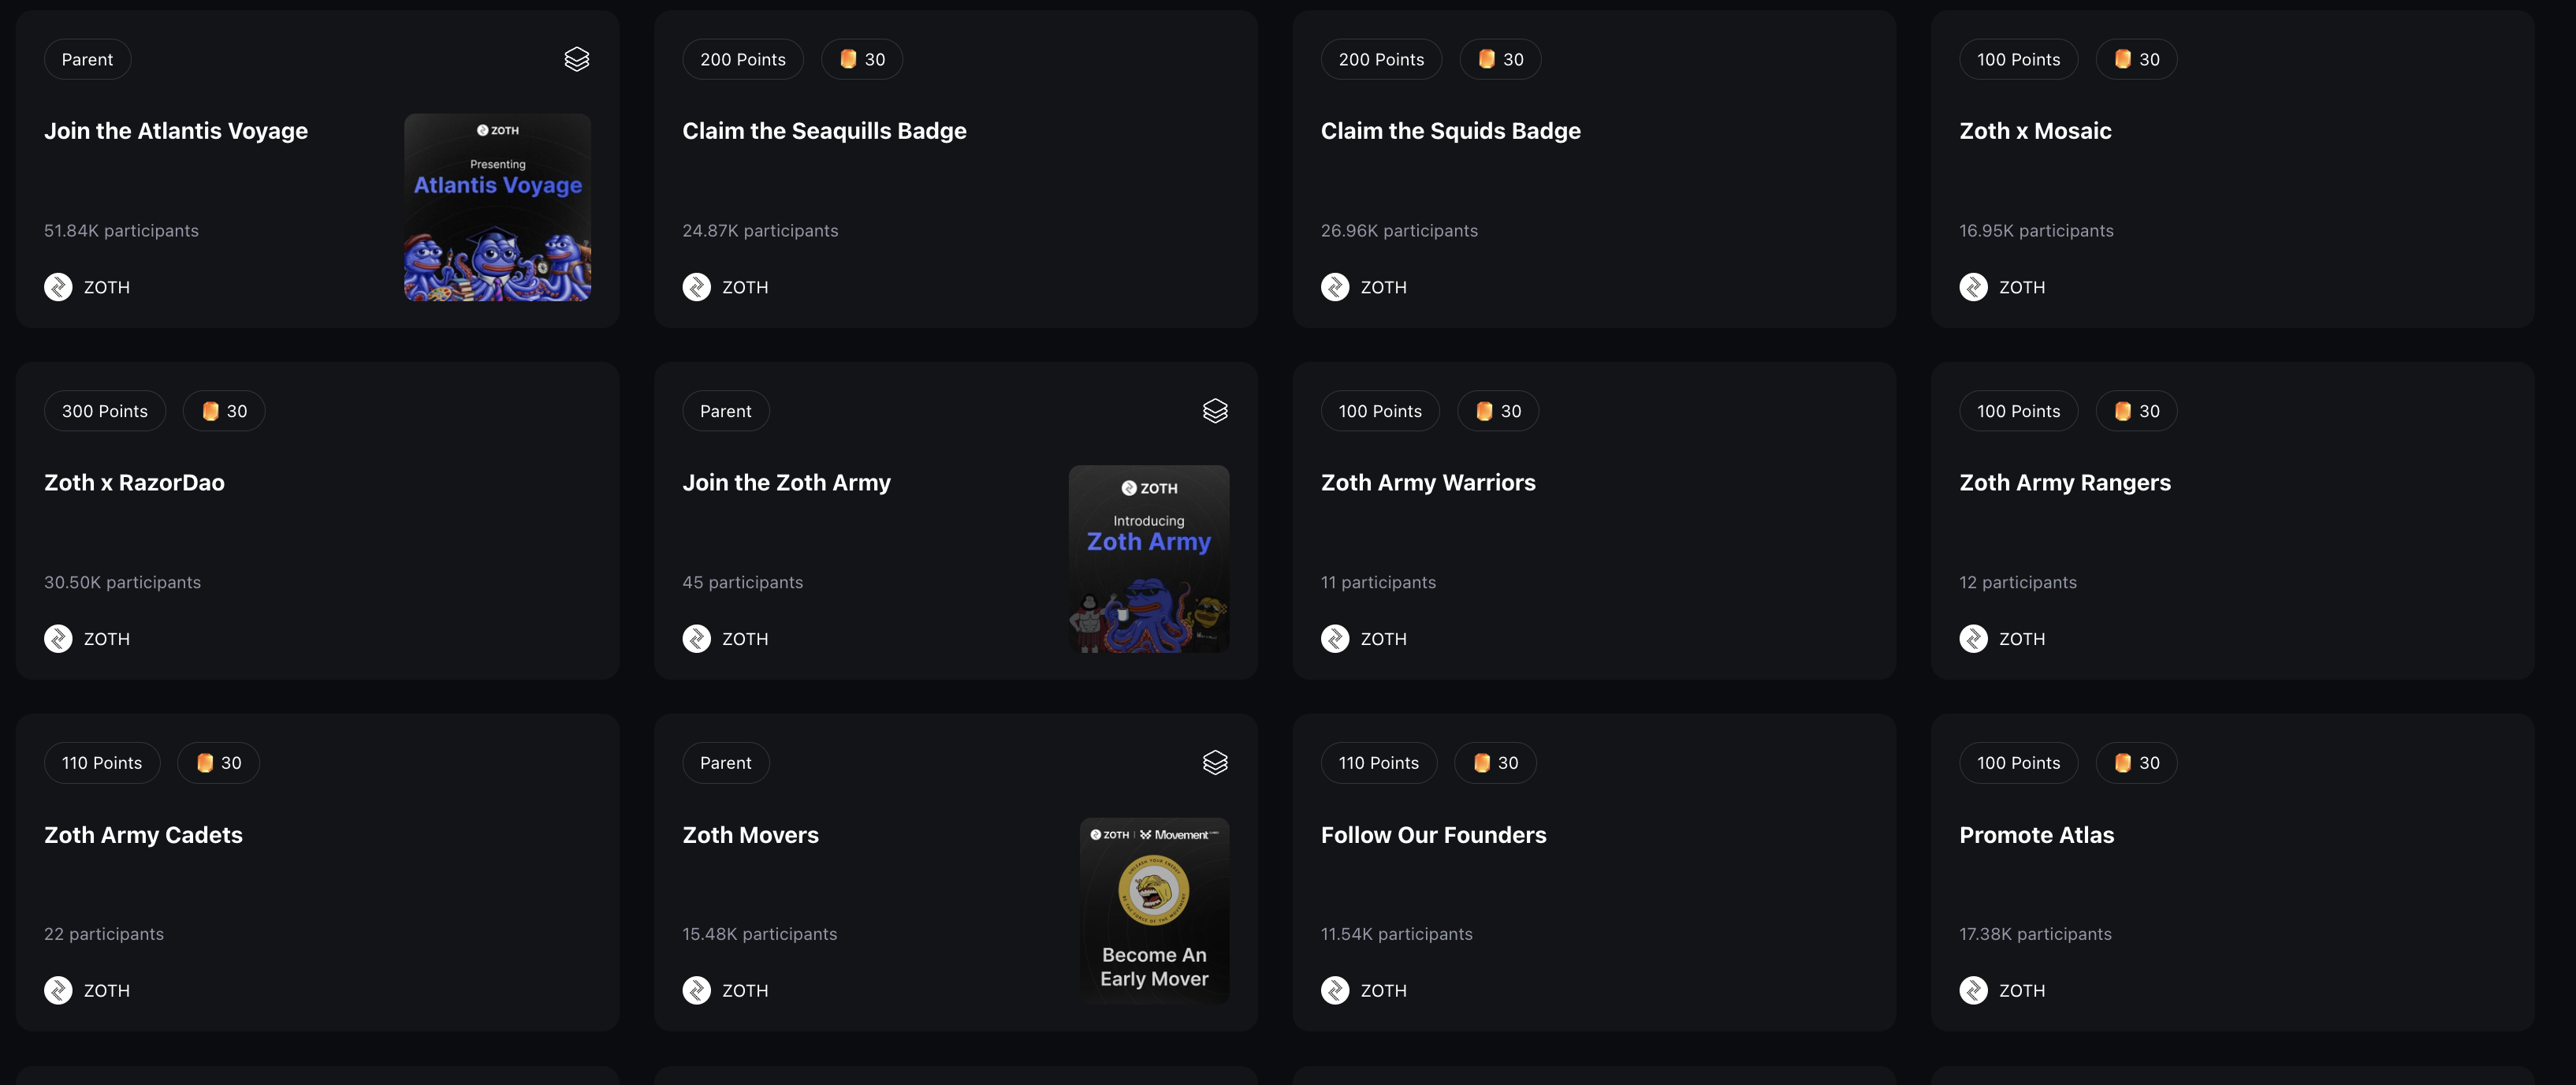Viewport: 2576px width, 1085px height.
Task: Click the ZOTH logo under Zoth Army Cadets
Action: 58,990
